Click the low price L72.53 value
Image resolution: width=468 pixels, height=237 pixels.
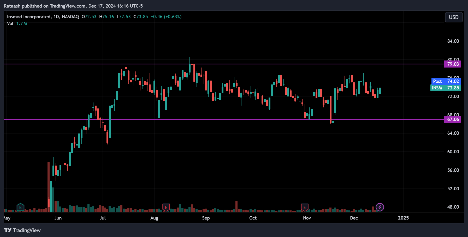tap(123, 17)
